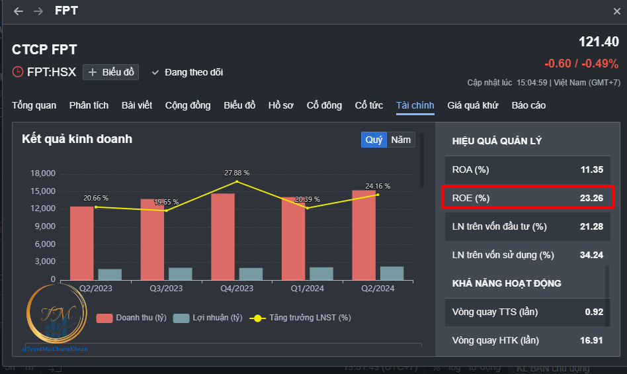This screenshot has height=374, width=627.
Task: Click the back arrow navigation icon
Action: (x=19, y=11)
